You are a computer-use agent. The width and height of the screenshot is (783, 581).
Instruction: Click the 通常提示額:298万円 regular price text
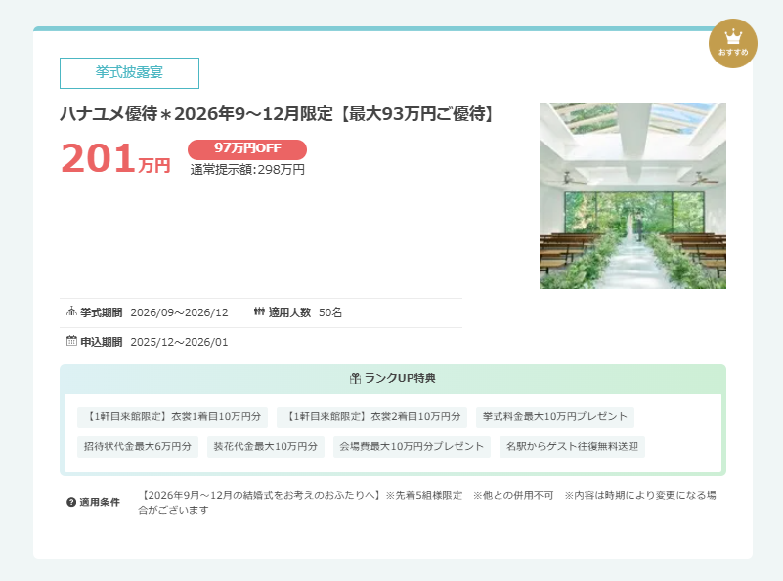247,170
